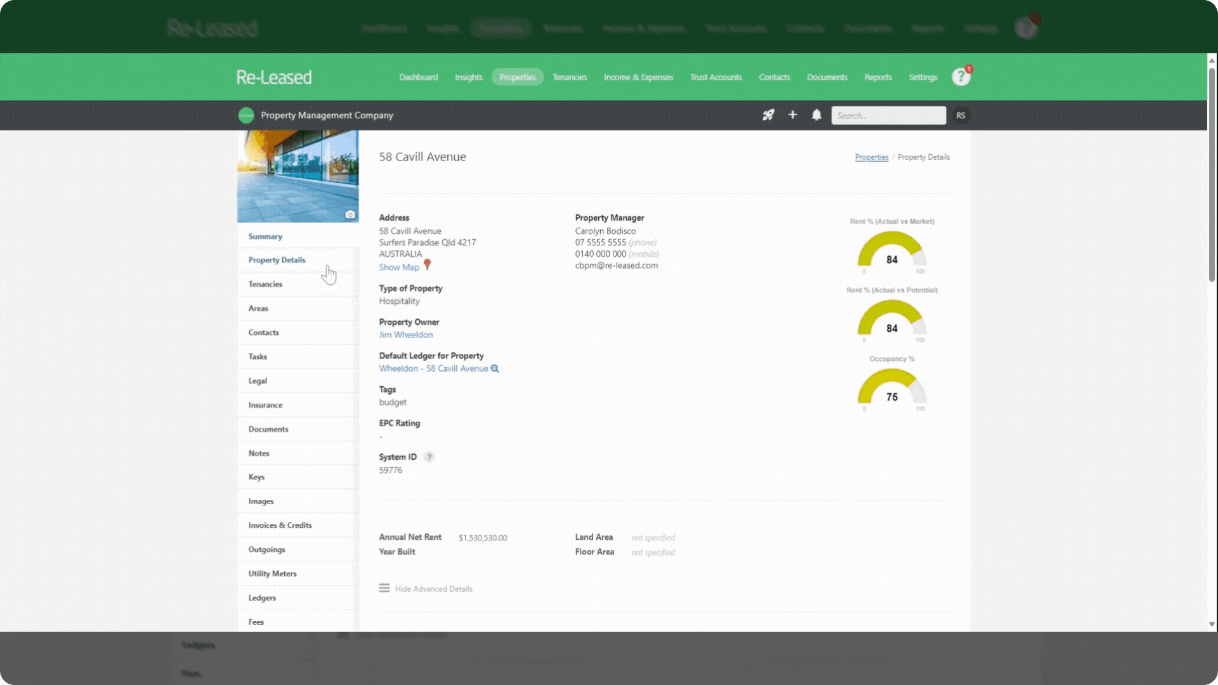The image size is (1218, 685).
Task: Click the magnifier icon beside the ledger link
Action: click(495, 369)
